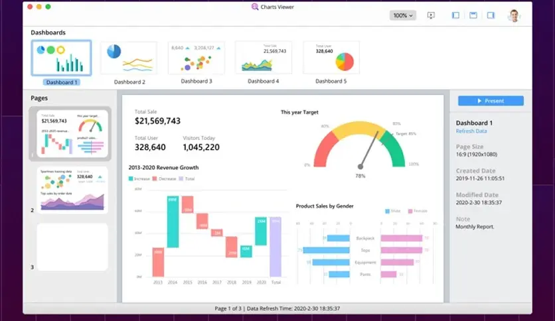Click the presentation mode icon in toolbar

[431, 15]
